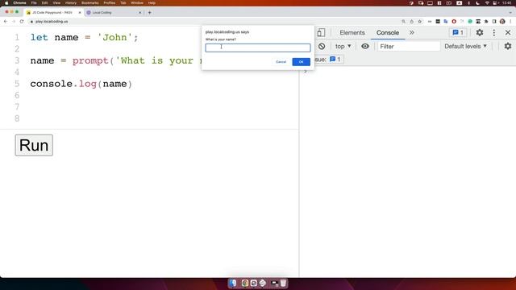Open the Chrome profile avatar

pos(502,22)
